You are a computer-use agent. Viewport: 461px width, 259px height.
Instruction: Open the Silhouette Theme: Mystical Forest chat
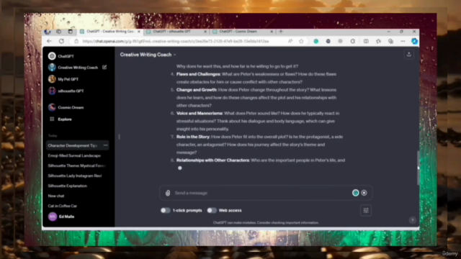[x=77, y=165]
